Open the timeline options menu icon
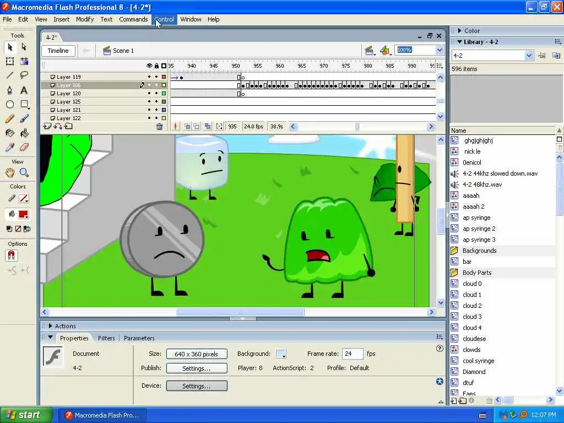Image resolution: width=564 pixels, height=423 pixels. coord(440,66)
